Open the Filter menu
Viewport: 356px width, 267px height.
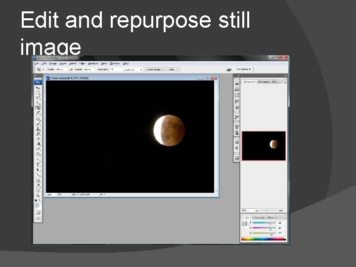[83, 64]
